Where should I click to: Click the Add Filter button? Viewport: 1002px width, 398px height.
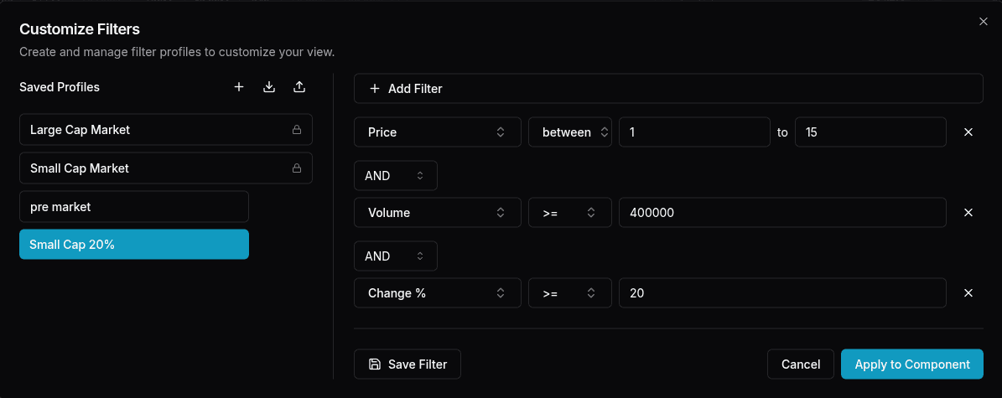pyautogui.click(x=667, y=89)
